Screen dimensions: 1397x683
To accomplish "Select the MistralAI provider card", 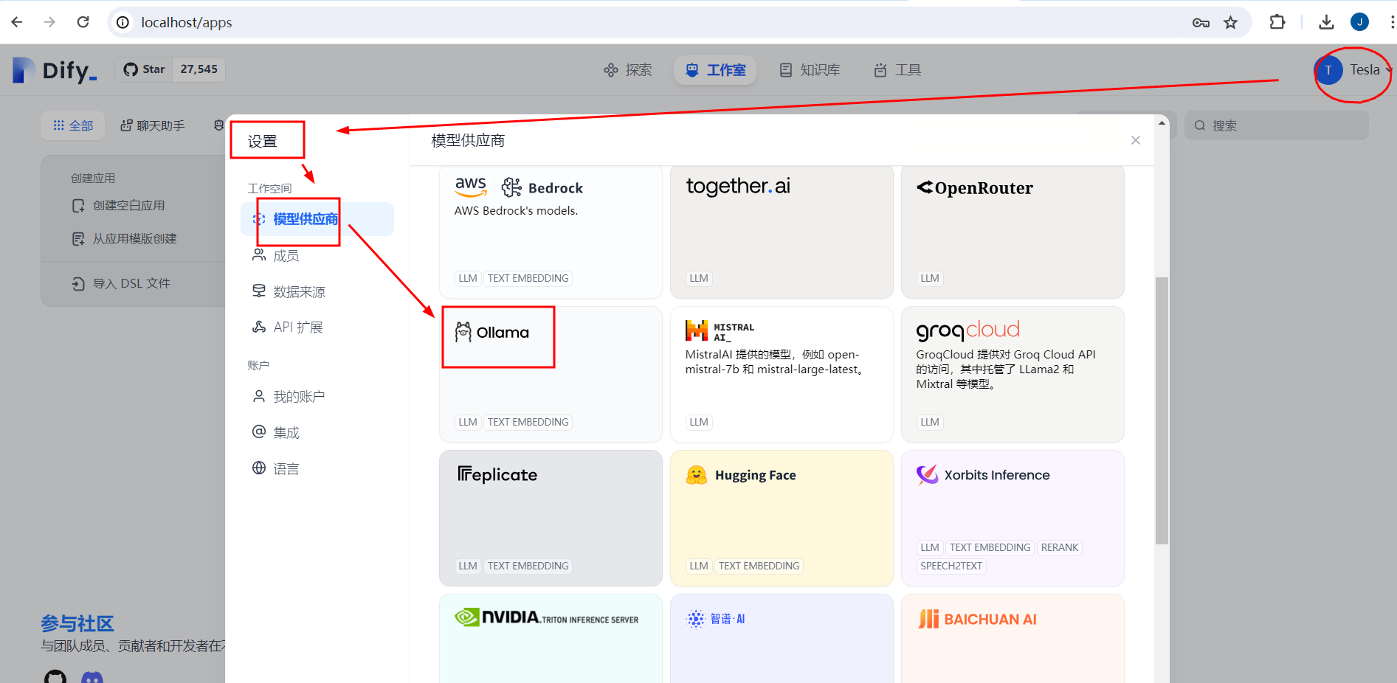I will [782, 374].
